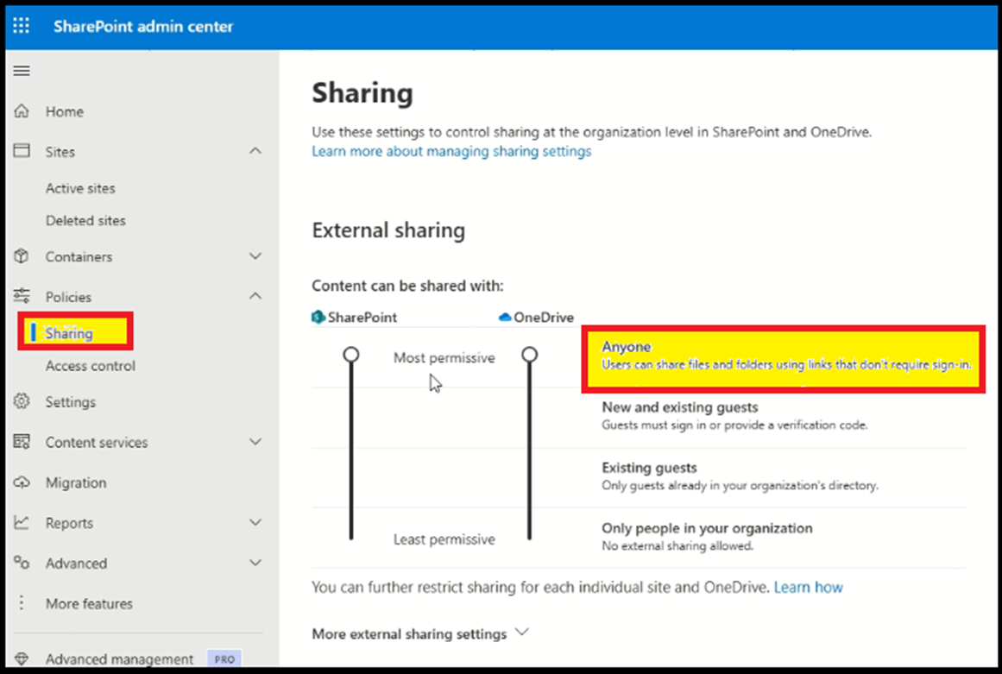
Task: Click the PRO badge
Action: (224, 658)
